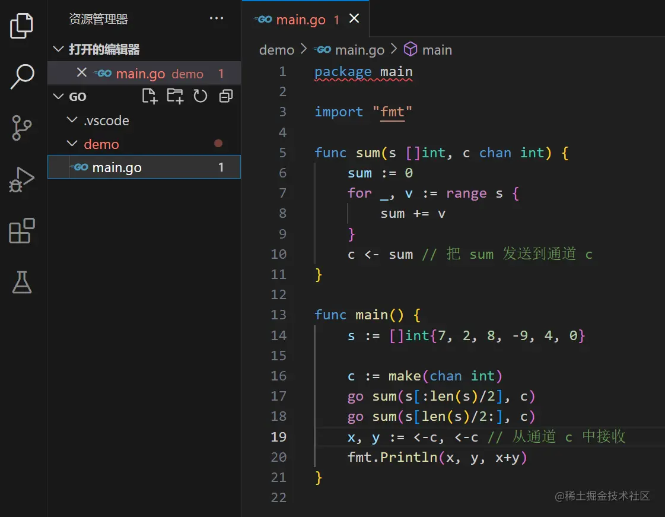Screen dimensions: 665x517
Task: Click 'sum' function name on line 5
Action: tap(368, 153)
